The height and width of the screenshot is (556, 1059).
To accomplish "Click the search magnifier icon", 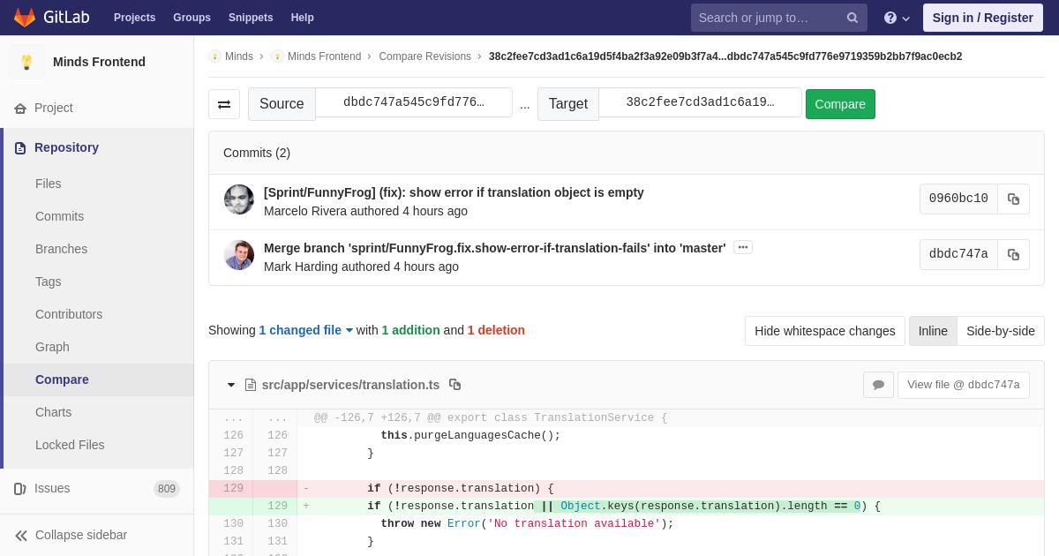I will [852, 18].
